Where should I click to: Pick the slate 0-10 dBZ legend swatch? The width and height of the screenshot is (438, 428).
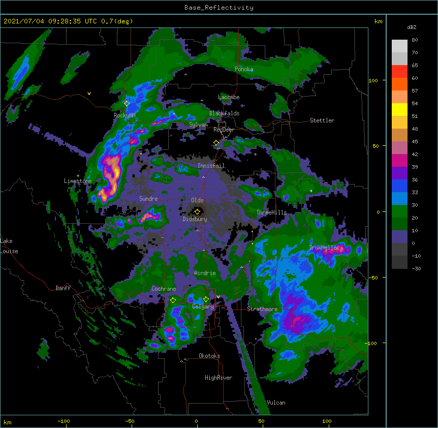point(399,237)
